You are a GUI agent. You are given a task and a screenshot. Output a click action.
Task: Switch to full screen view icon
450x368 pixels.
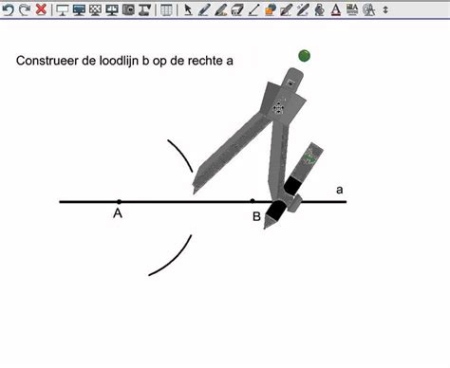pyautogui.click(x=79, y=10)
